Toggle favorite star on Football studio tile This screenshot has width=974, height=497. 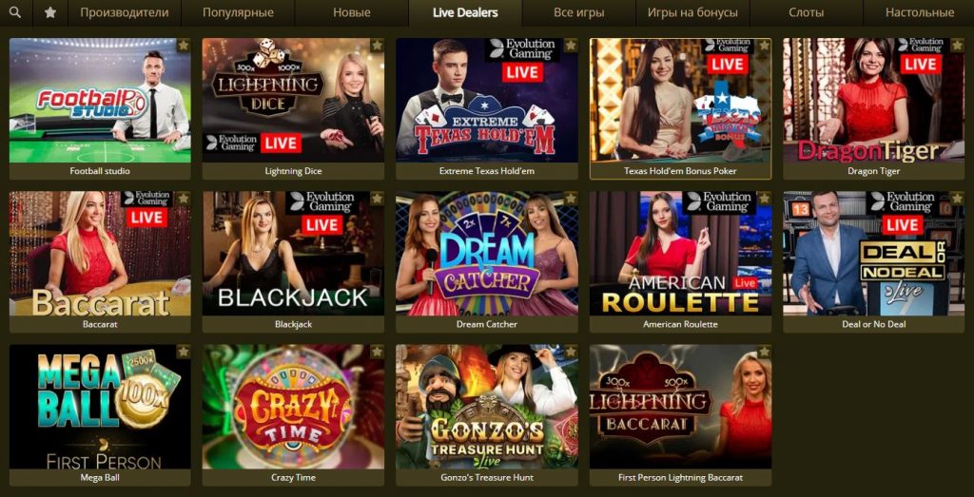click(x=184, y=46)
